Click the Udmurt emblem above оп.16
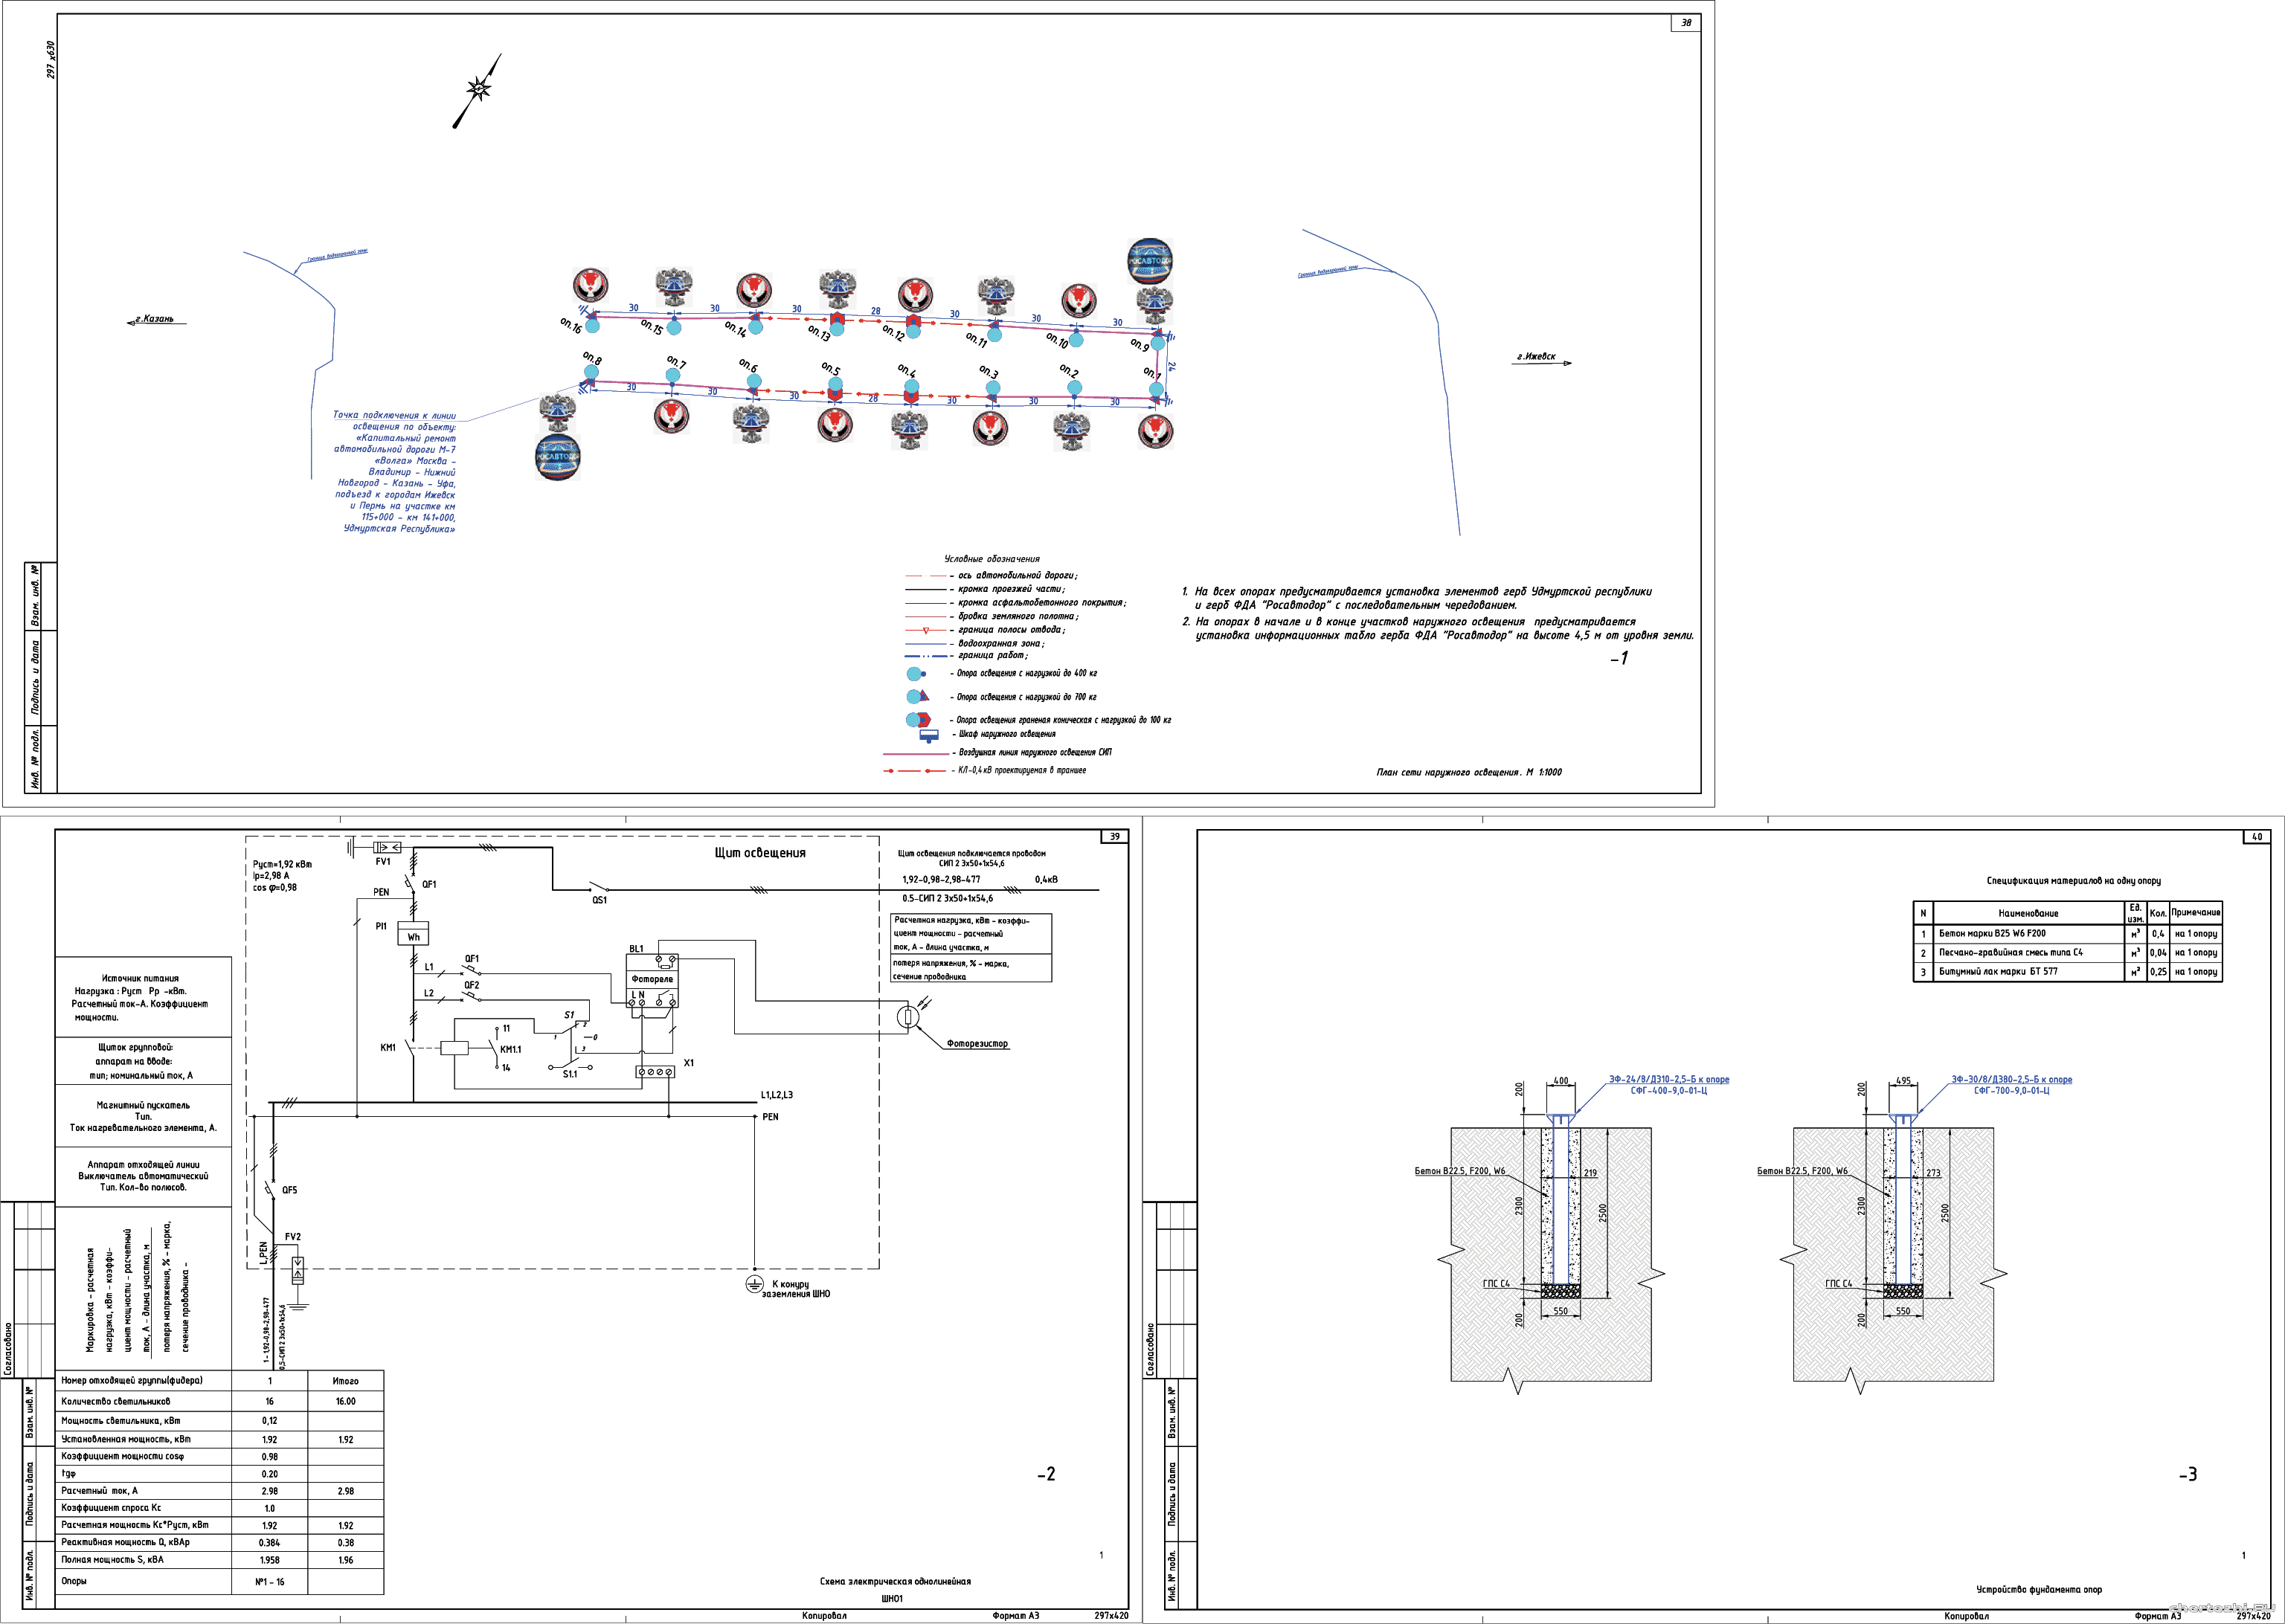The width and height of the screenshot is (2285, 1624). (590, 285)
